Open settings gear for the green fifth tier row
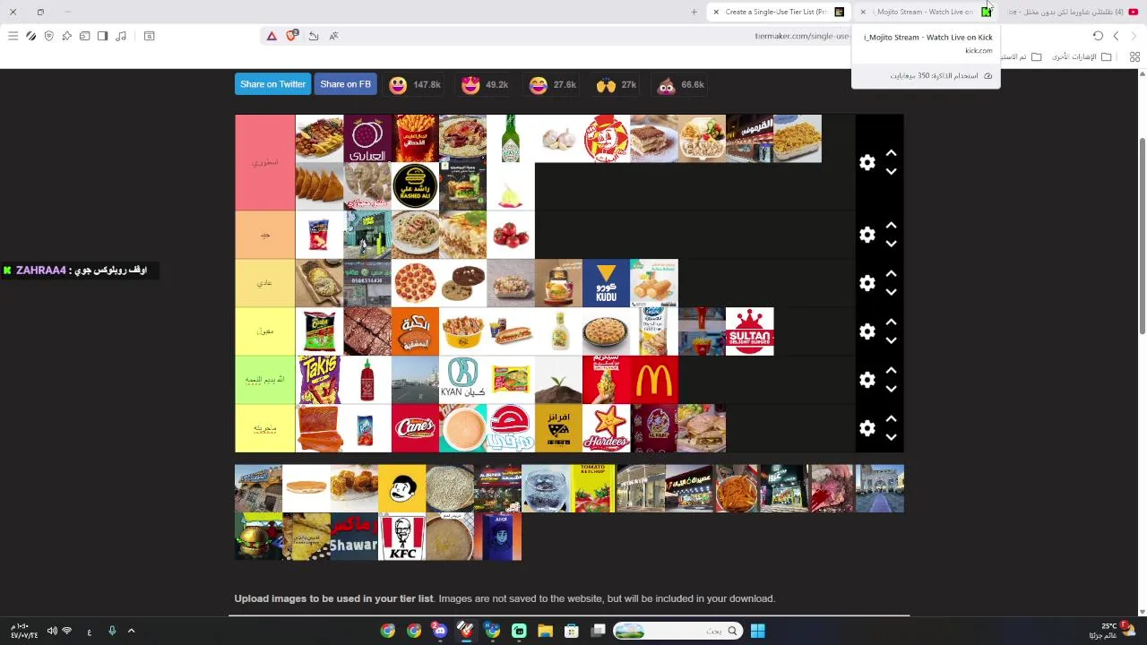Screen dimensions: 1147x645 pos(867,380)
